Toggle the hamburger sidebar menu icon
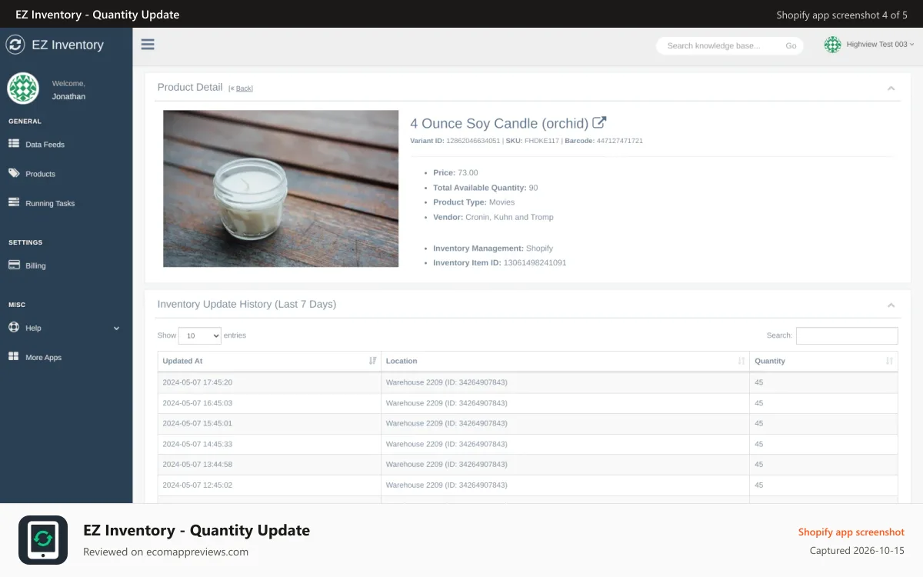923x577 pixels. tap(148, 45)
